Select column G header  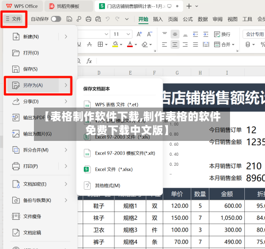pyautogui.click(x=177, y=73)
